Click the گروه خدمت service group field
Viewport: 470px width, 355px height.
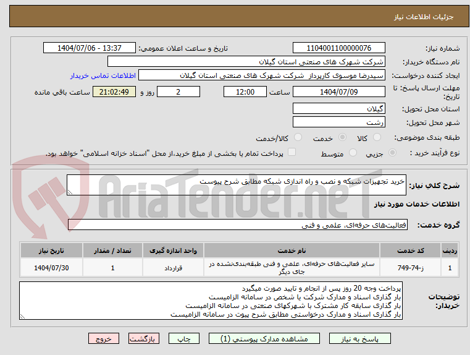click(238, 225)
